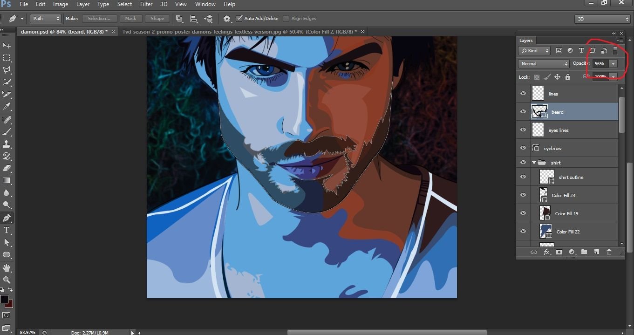Select the Horizontal Type tool

7,230
